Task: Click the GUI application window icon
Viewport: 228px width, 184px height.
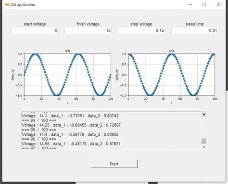Action: (7, 5)
